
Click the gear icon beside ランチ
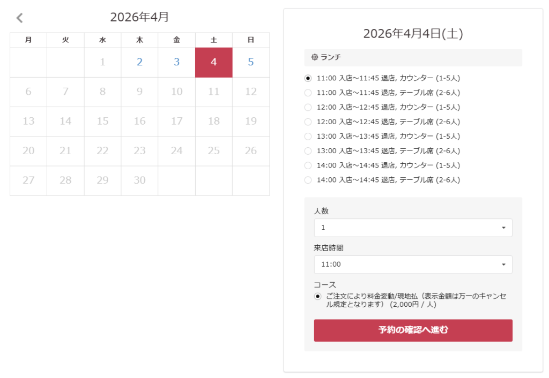point(315,57)
